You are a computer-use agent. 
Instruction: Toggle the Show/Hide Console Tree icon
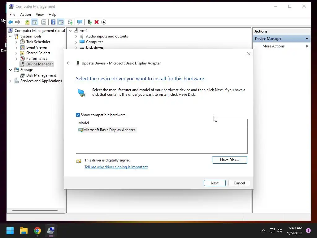tap(35, 22)
